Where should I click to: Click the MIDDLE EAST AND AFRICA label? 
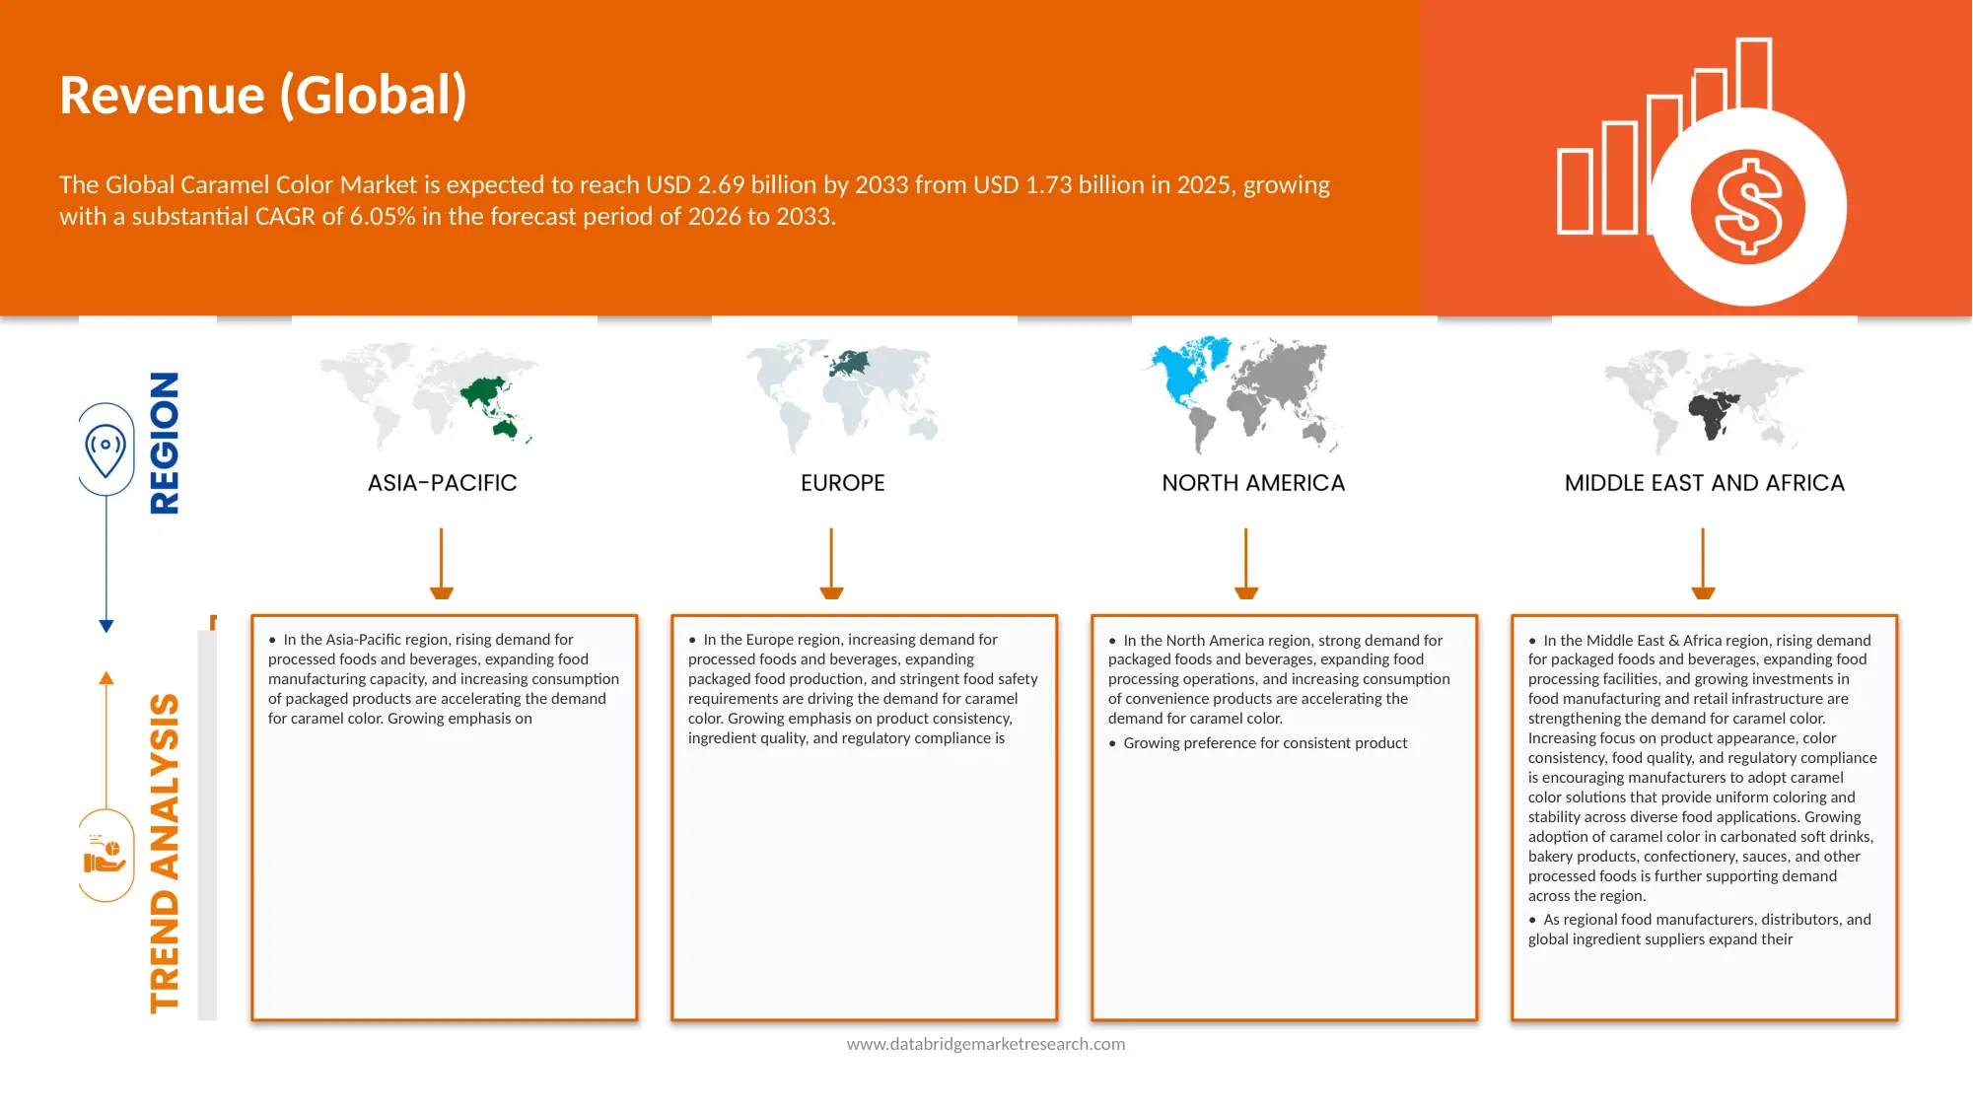(x=1704, y=483)
